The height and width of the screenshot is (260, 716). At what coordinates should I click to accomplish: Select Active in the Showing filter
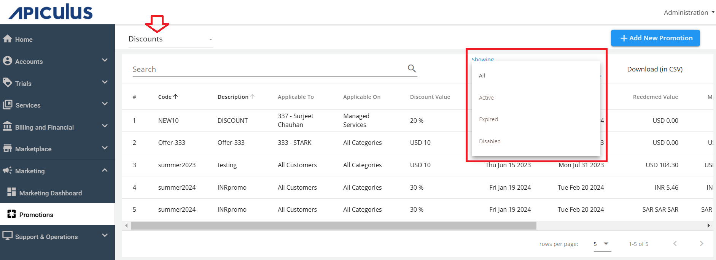click(x=487, y=98)
